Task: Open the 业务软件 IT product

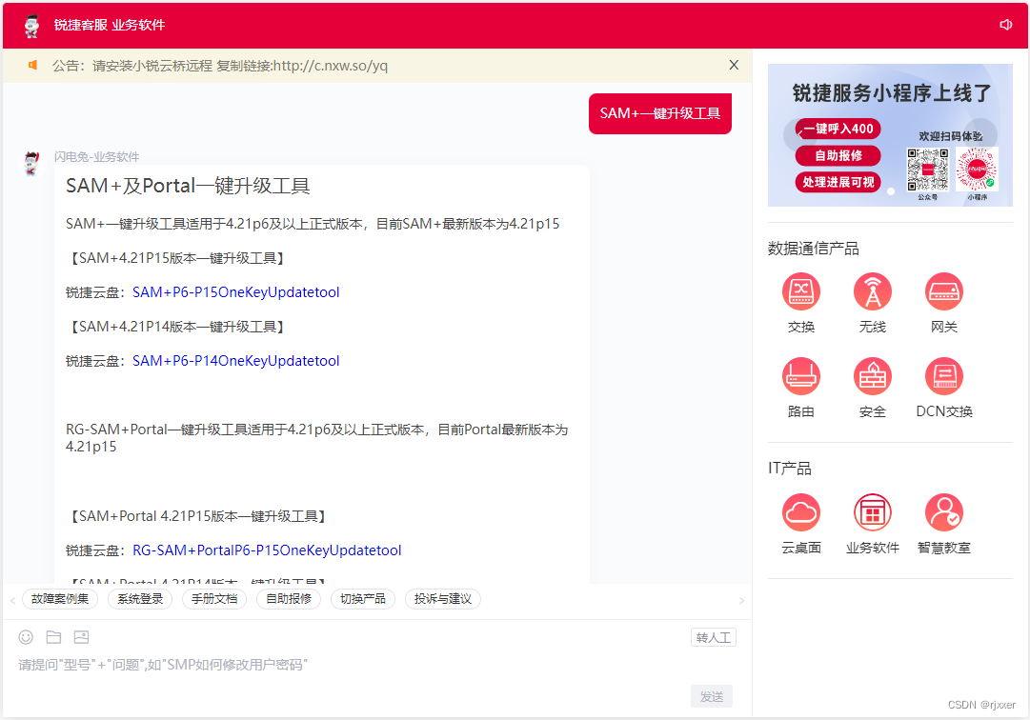Action: (873, 525)
